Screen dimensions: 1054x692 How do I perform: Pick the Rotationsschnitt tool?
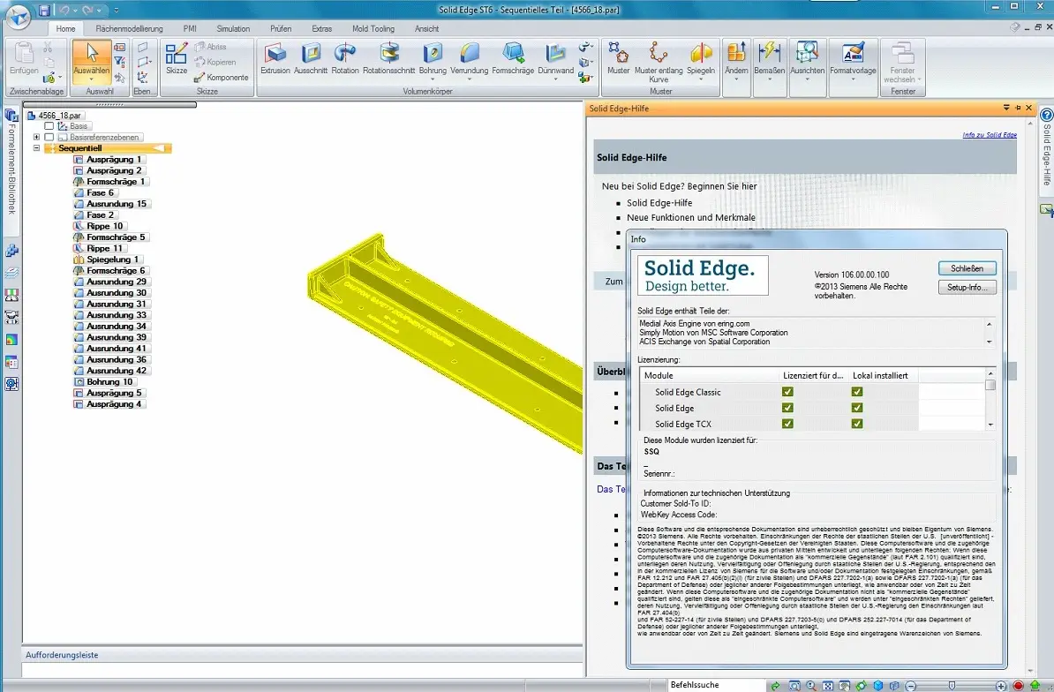[389, 59]
